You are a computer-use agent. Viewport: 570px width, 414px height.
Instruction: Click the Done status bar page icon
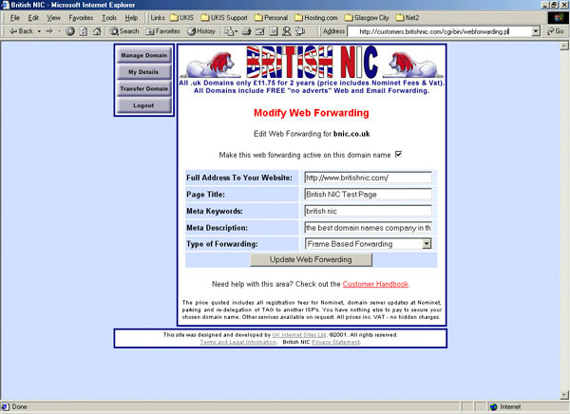[5, 406]
